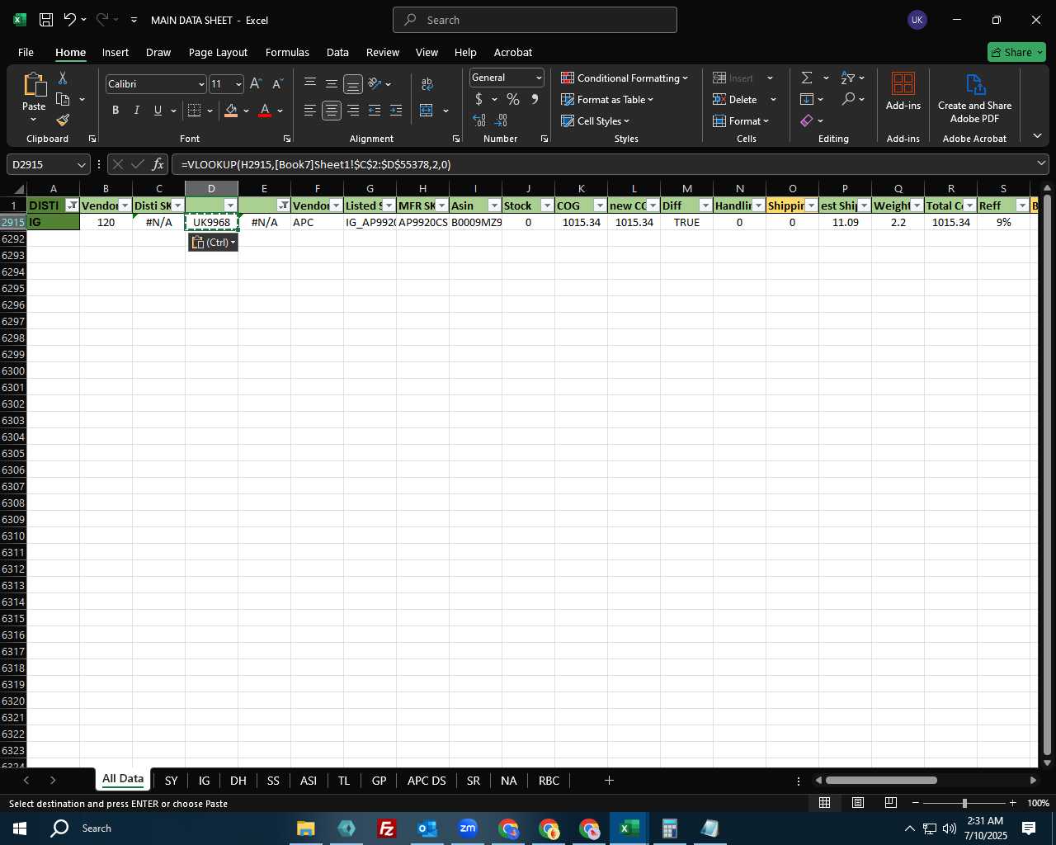This screenshot has height=845, width=1056.
Task: Open the APC DS worksheet tab
Action: point(427,781)
